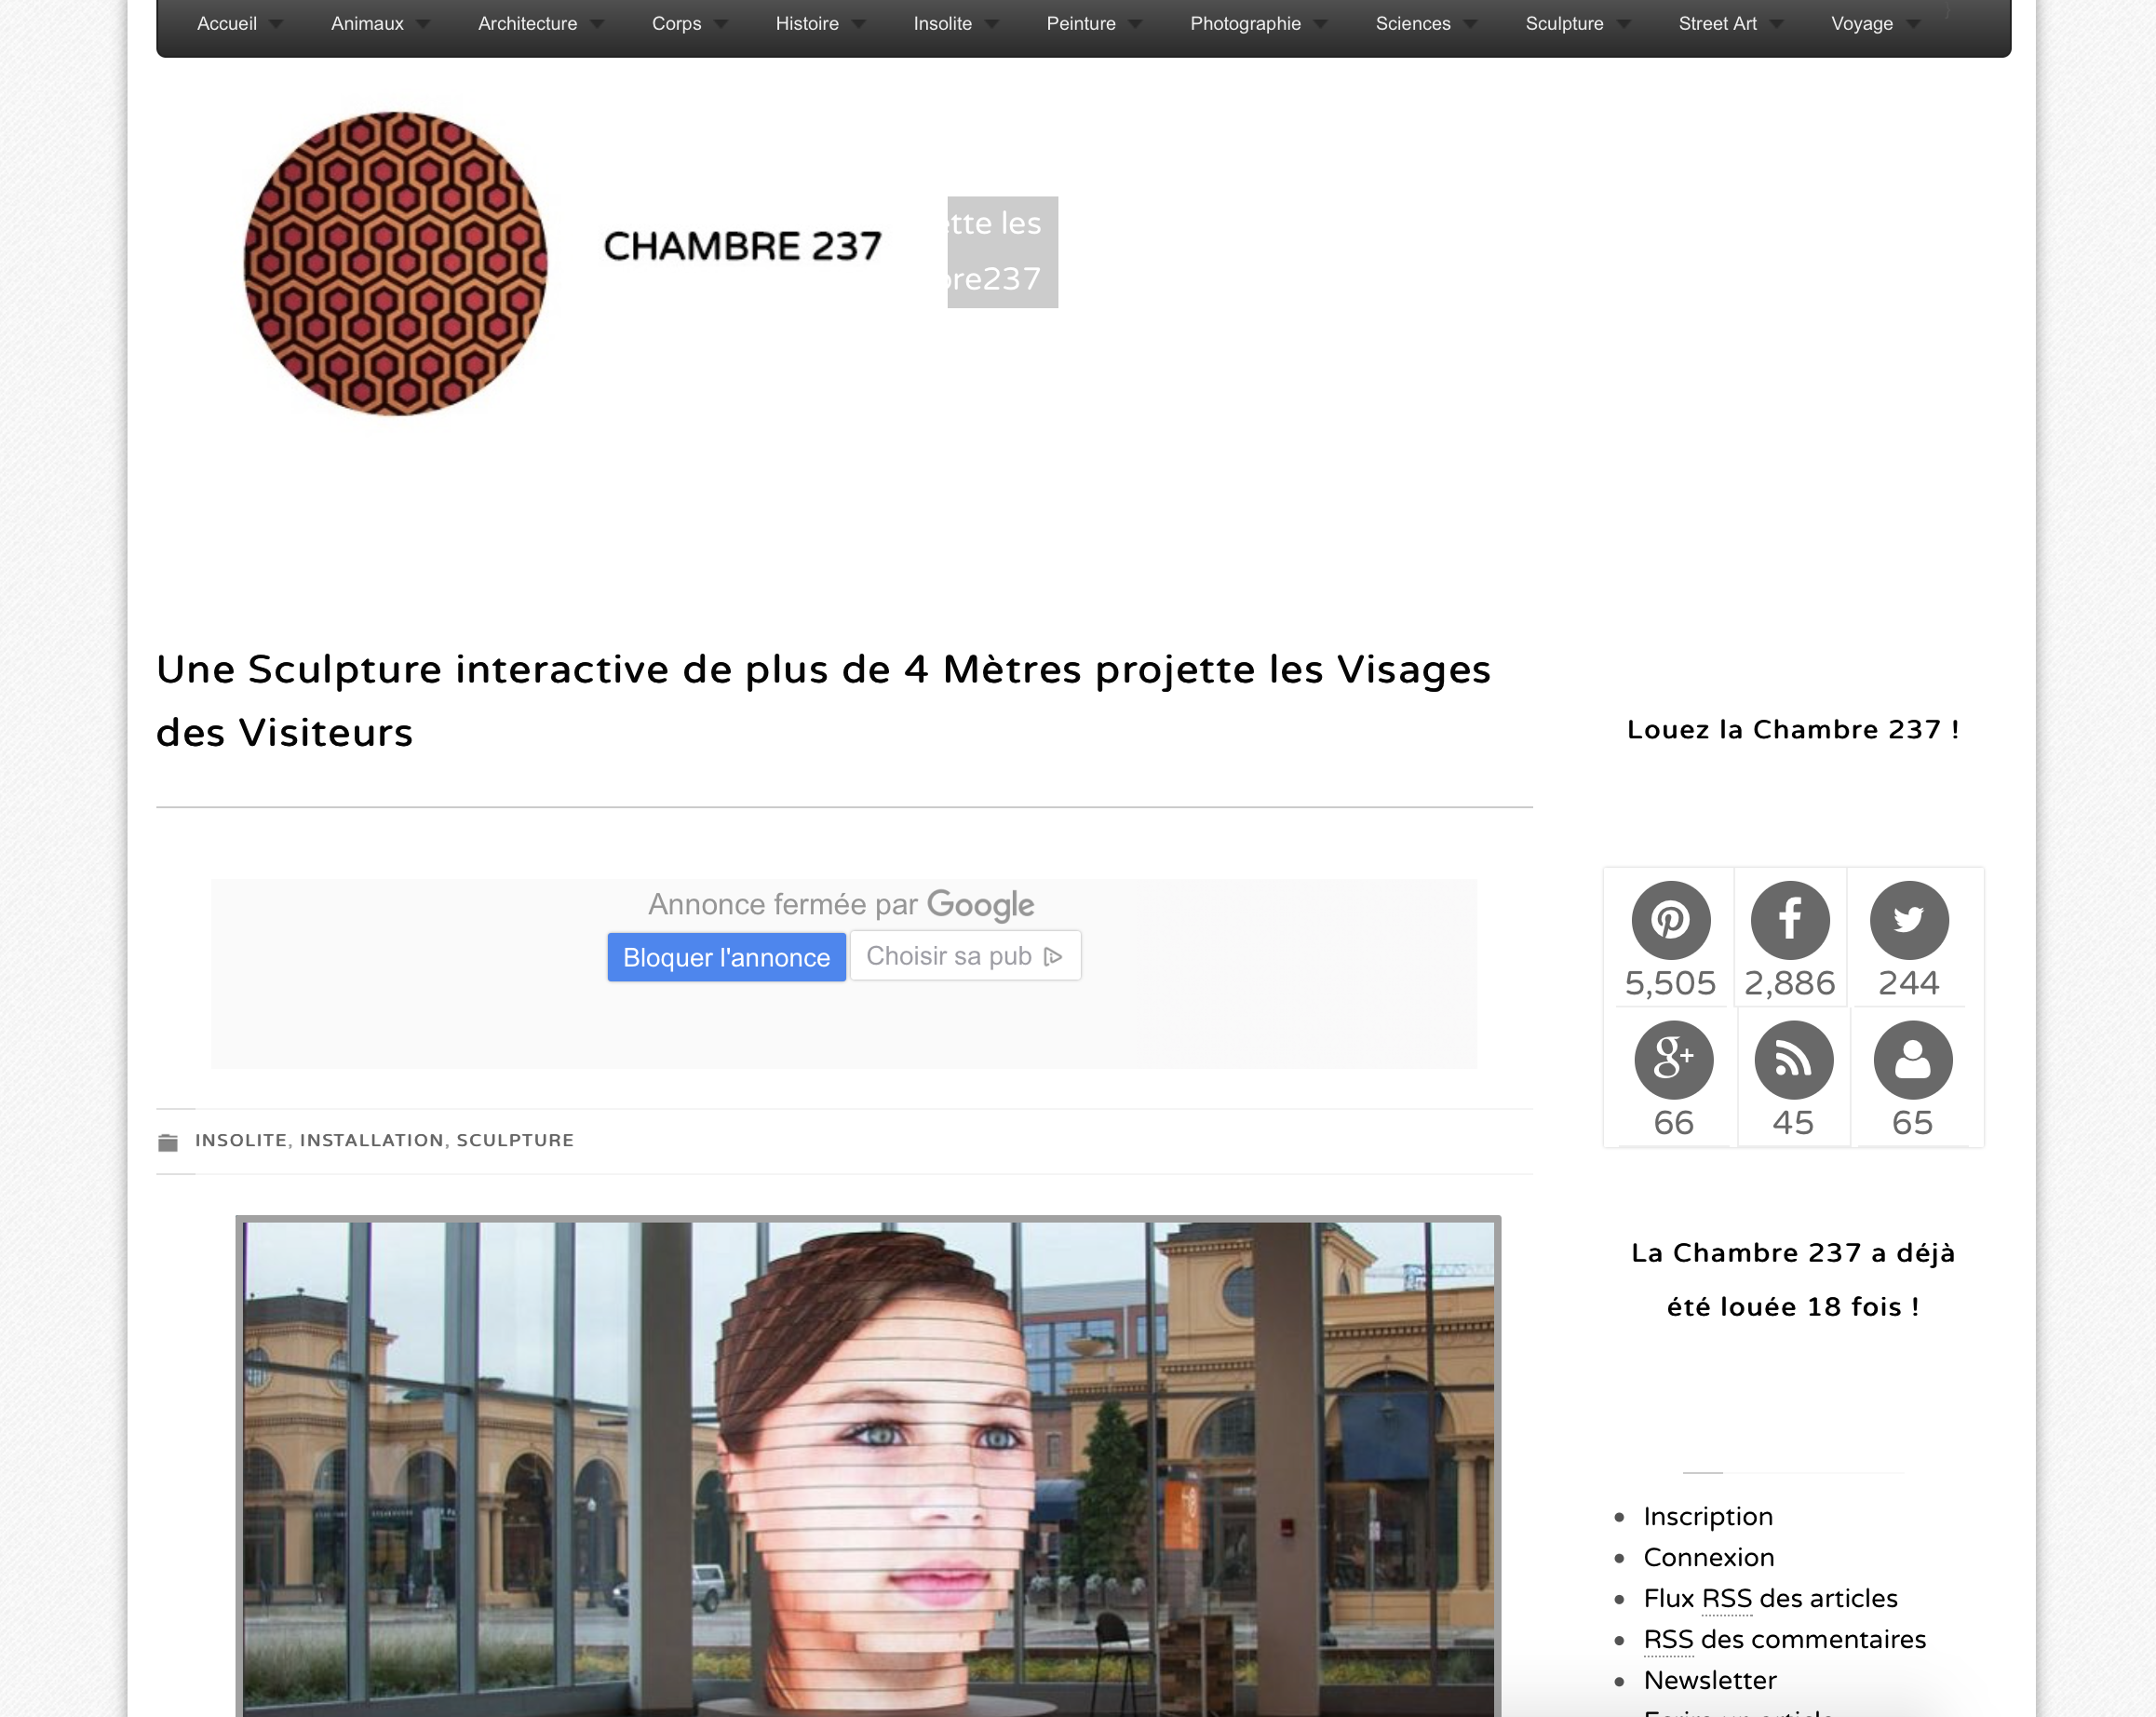Image resolution: width=2156 pixels, height=1717 pixels.
Task: Expand the Peinture menu arrow
Action: tap(1135, 24)
